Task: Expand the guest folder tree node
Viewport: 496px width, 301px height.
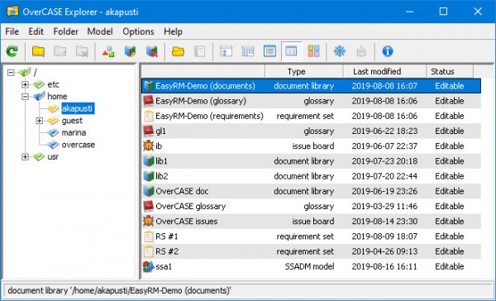Action: tap(39, 121)
